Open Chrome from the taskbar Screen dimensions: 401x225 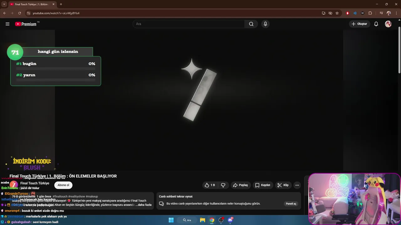[212, 220]
